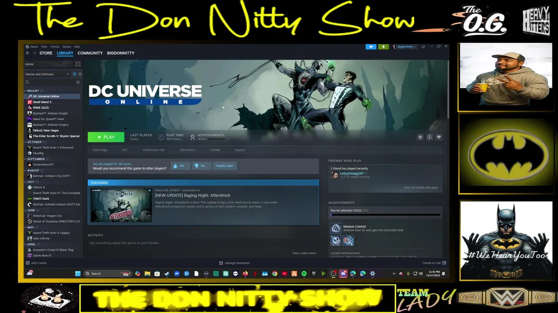
Task: Click the achievements unlocked progress bar
Action: click(x=385, y=215)
